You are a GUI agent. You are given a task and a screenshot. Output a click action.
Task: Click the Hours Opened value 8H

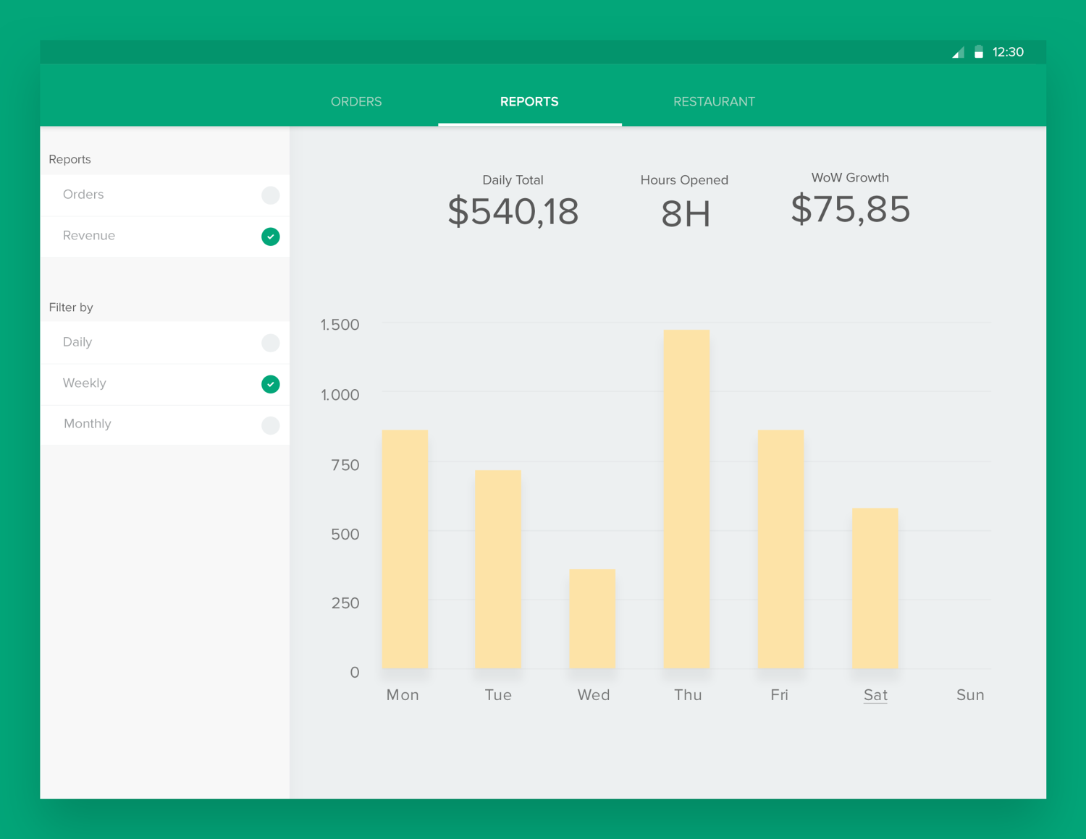pyautogui.click(x=686, y=214)
